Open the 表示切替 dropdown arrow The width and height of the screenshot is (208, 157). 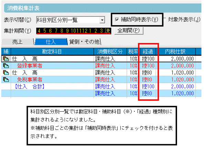pyautogui.click(x=102, y=20)
